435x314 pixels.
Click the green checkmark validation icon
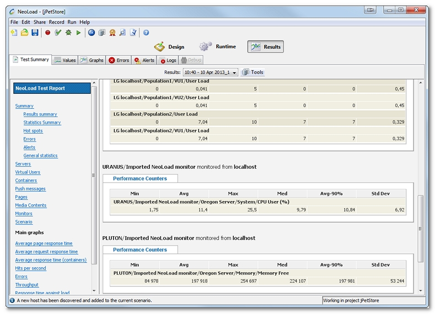[58, 33]
